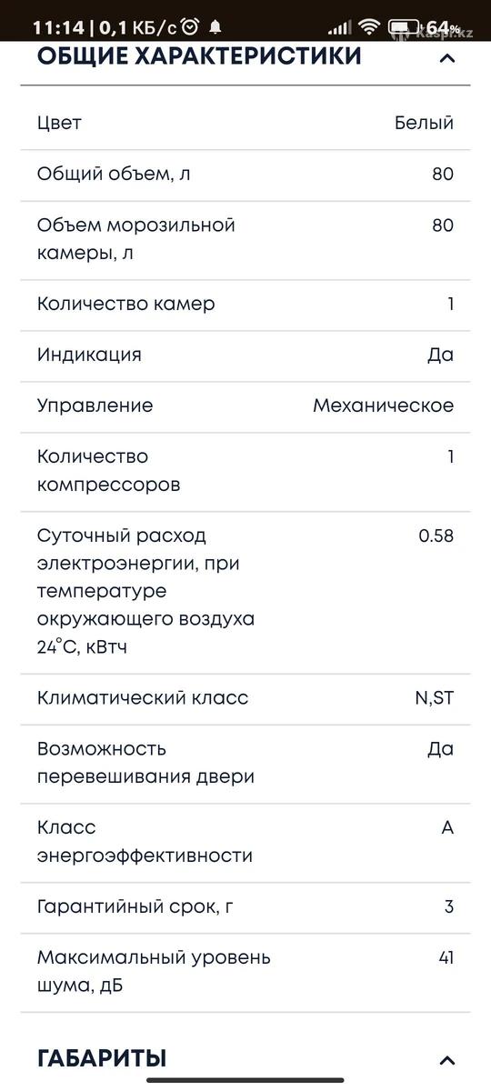Screen dimensions: 491x1091
Task: Select the Класс энергоэффективности row
Action: (x=245, y=843)
